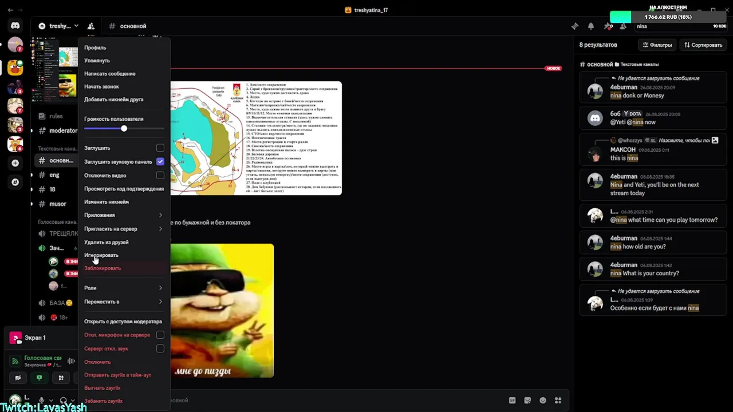Screen dimensions: 733x412
Task: Check Сервер: откл. звук checkbox
Action: (160, 348)
